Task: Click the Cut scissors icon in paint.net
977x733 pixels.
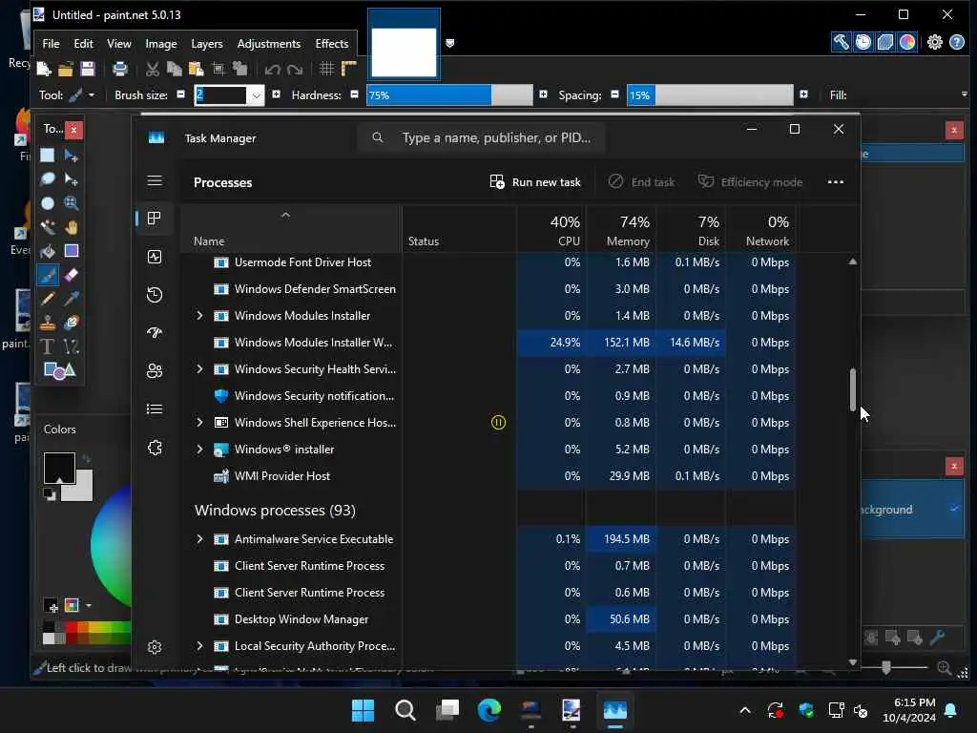Action: pyautogui.click(x=152, y=69)
